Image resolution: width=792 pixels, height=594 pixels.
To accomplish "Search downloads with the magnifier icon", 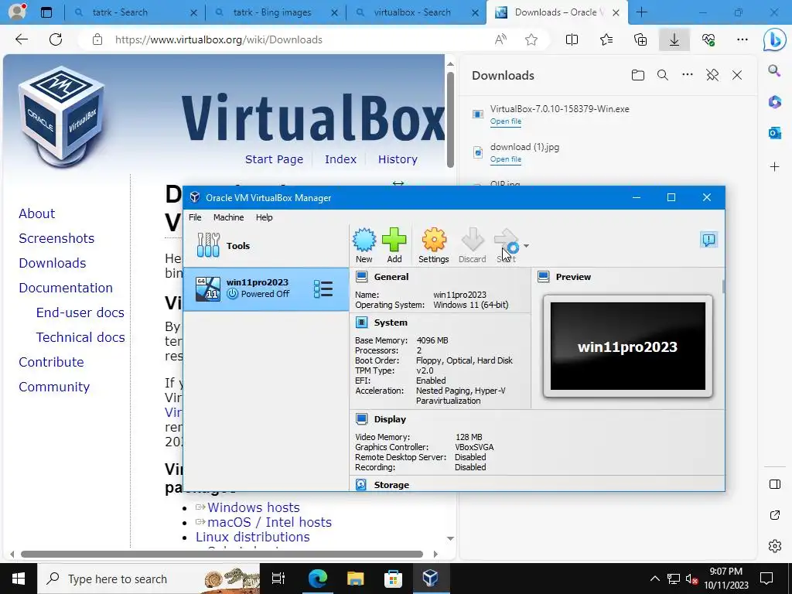I will click(663, 75).
